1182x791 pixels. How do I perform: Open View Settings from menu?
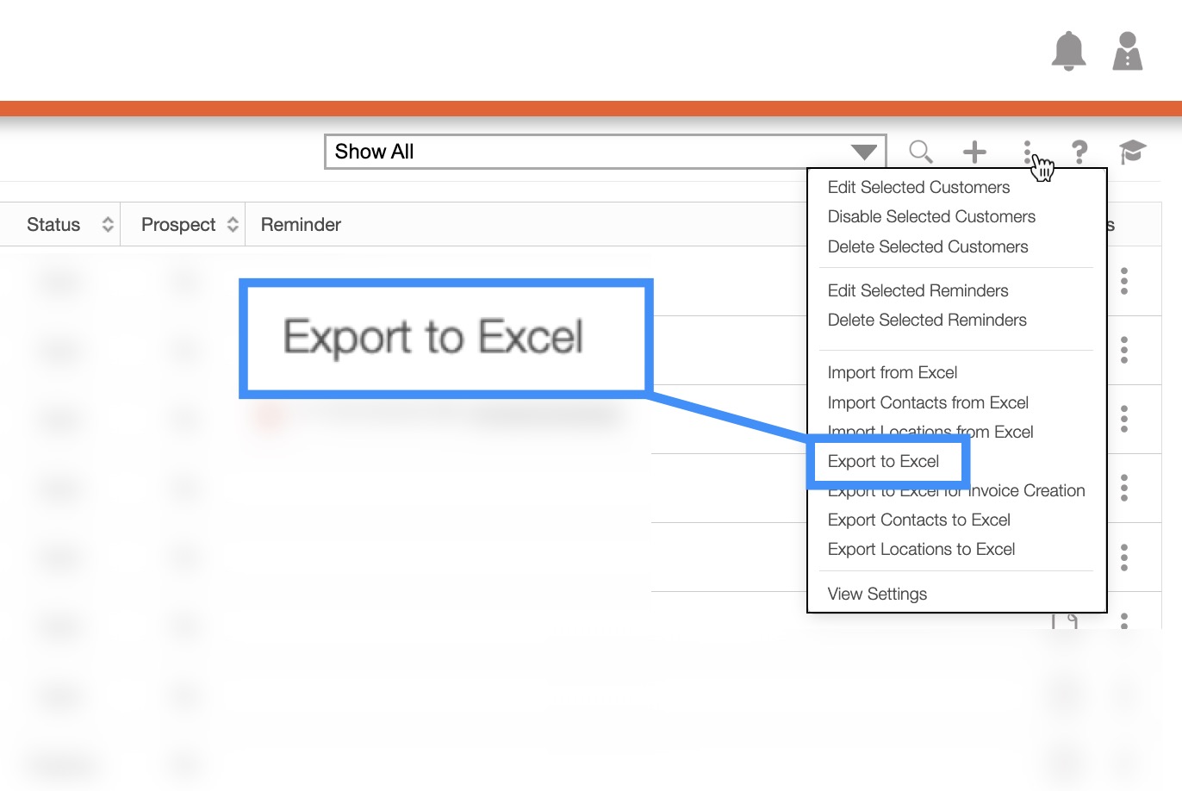point(877,595)
